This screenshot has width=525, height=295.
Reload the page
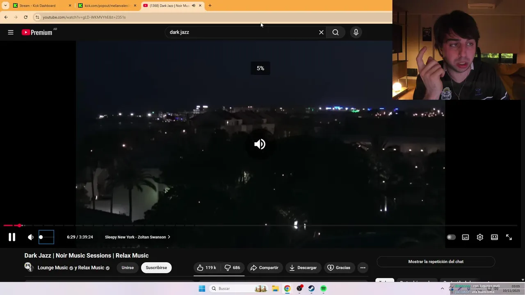tap(25, 17)
